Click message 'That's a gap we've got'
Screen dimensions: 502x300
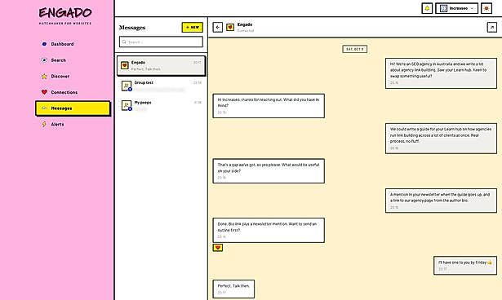point(269,171)
